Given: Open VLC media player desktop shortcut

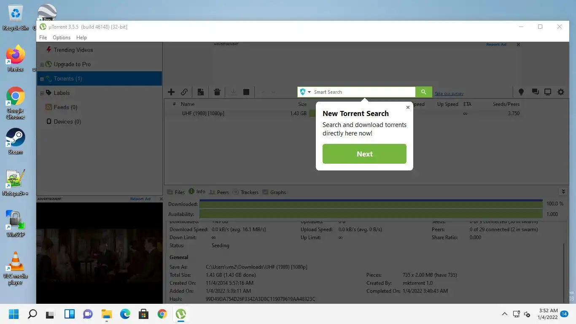Looking at the screenshot, I should pyautogui.click(x=16, y=268).
